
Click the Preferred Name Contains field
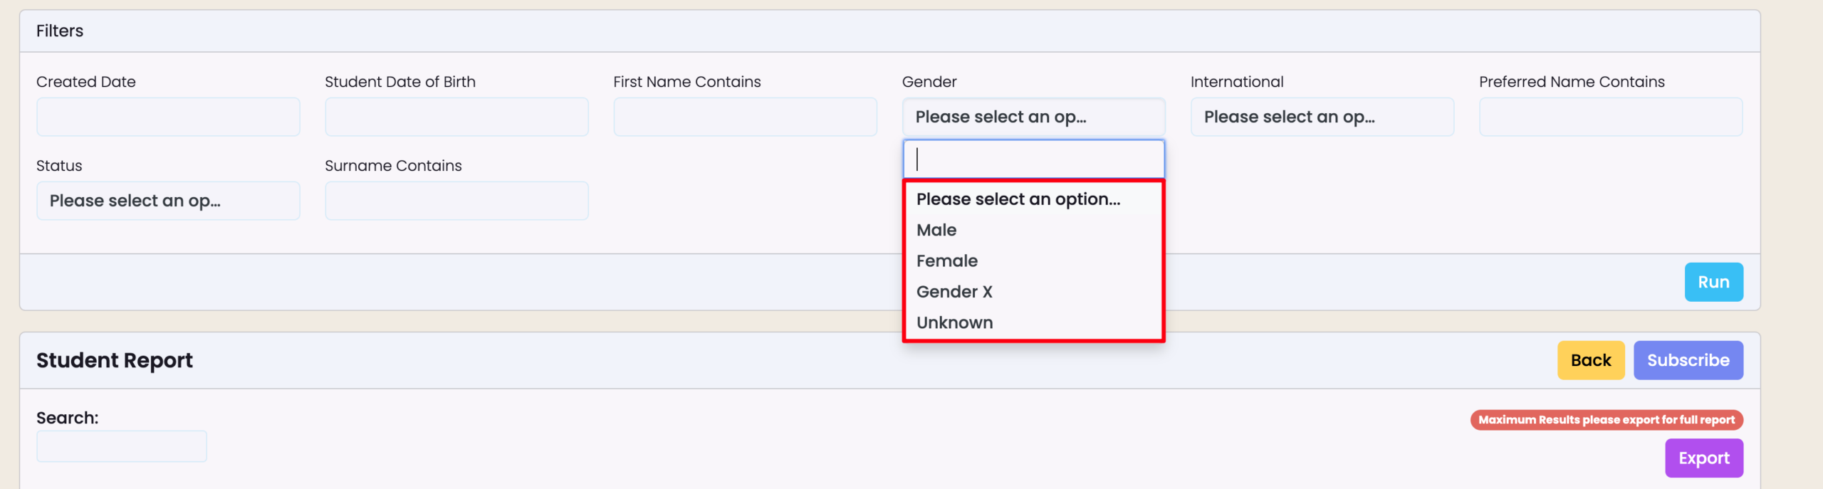(1610, 117)
